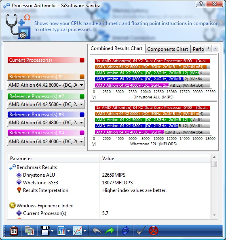Select the Combined Results Chart tab
The height and width of the screenshot is (240, 226).
coord(116,48)
